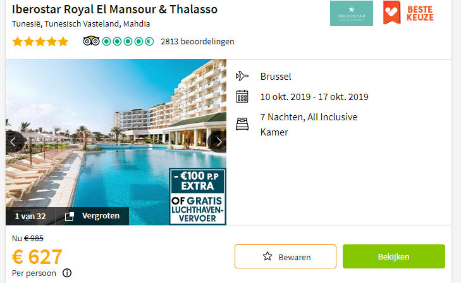Click the Beste Keuze badge icon
Image resolution: width=461 pixels, height=283 pixels.
coord(391,13)
